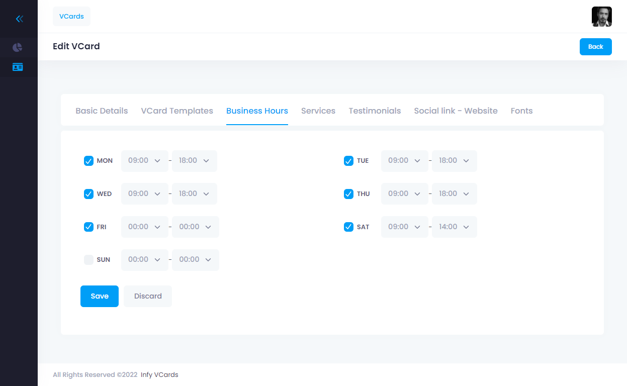Save the business hours
The image size is (627, 386).
click(x=100, y=296)
